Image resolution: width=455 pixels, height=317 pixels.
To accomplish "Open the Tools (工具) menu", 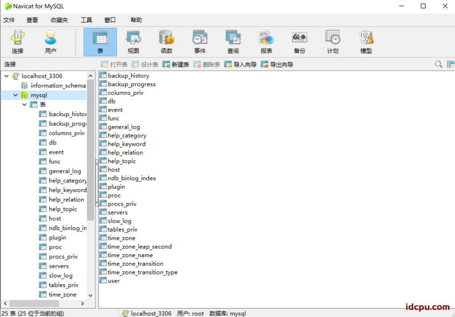I will [x=86, y=20].
